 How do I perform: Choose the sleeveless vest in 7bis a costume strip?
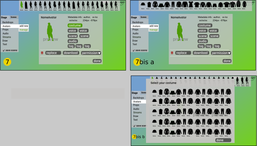click(x=149, y=5)
